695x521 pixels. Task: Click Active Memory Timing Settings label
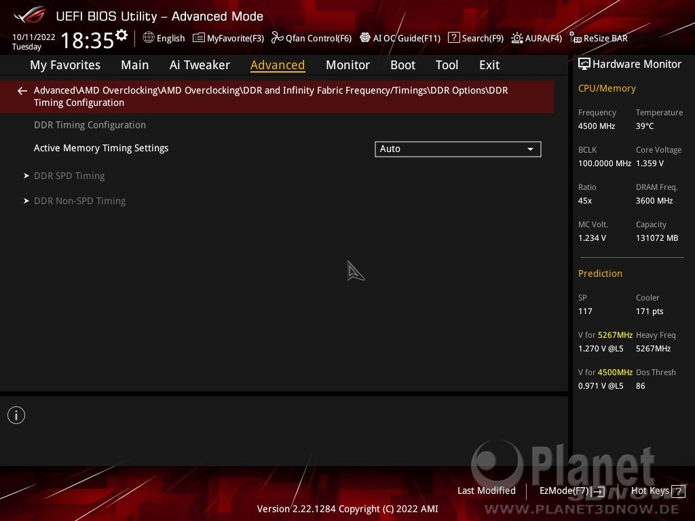pyautogui.click(x=101, y=148)
